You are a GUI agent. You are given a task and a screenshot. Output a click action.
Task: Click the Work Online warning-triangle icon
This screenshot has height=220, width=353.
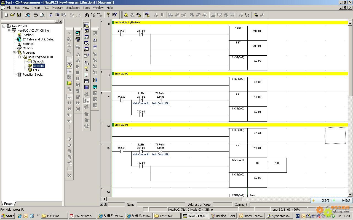(x=126, y=15)
